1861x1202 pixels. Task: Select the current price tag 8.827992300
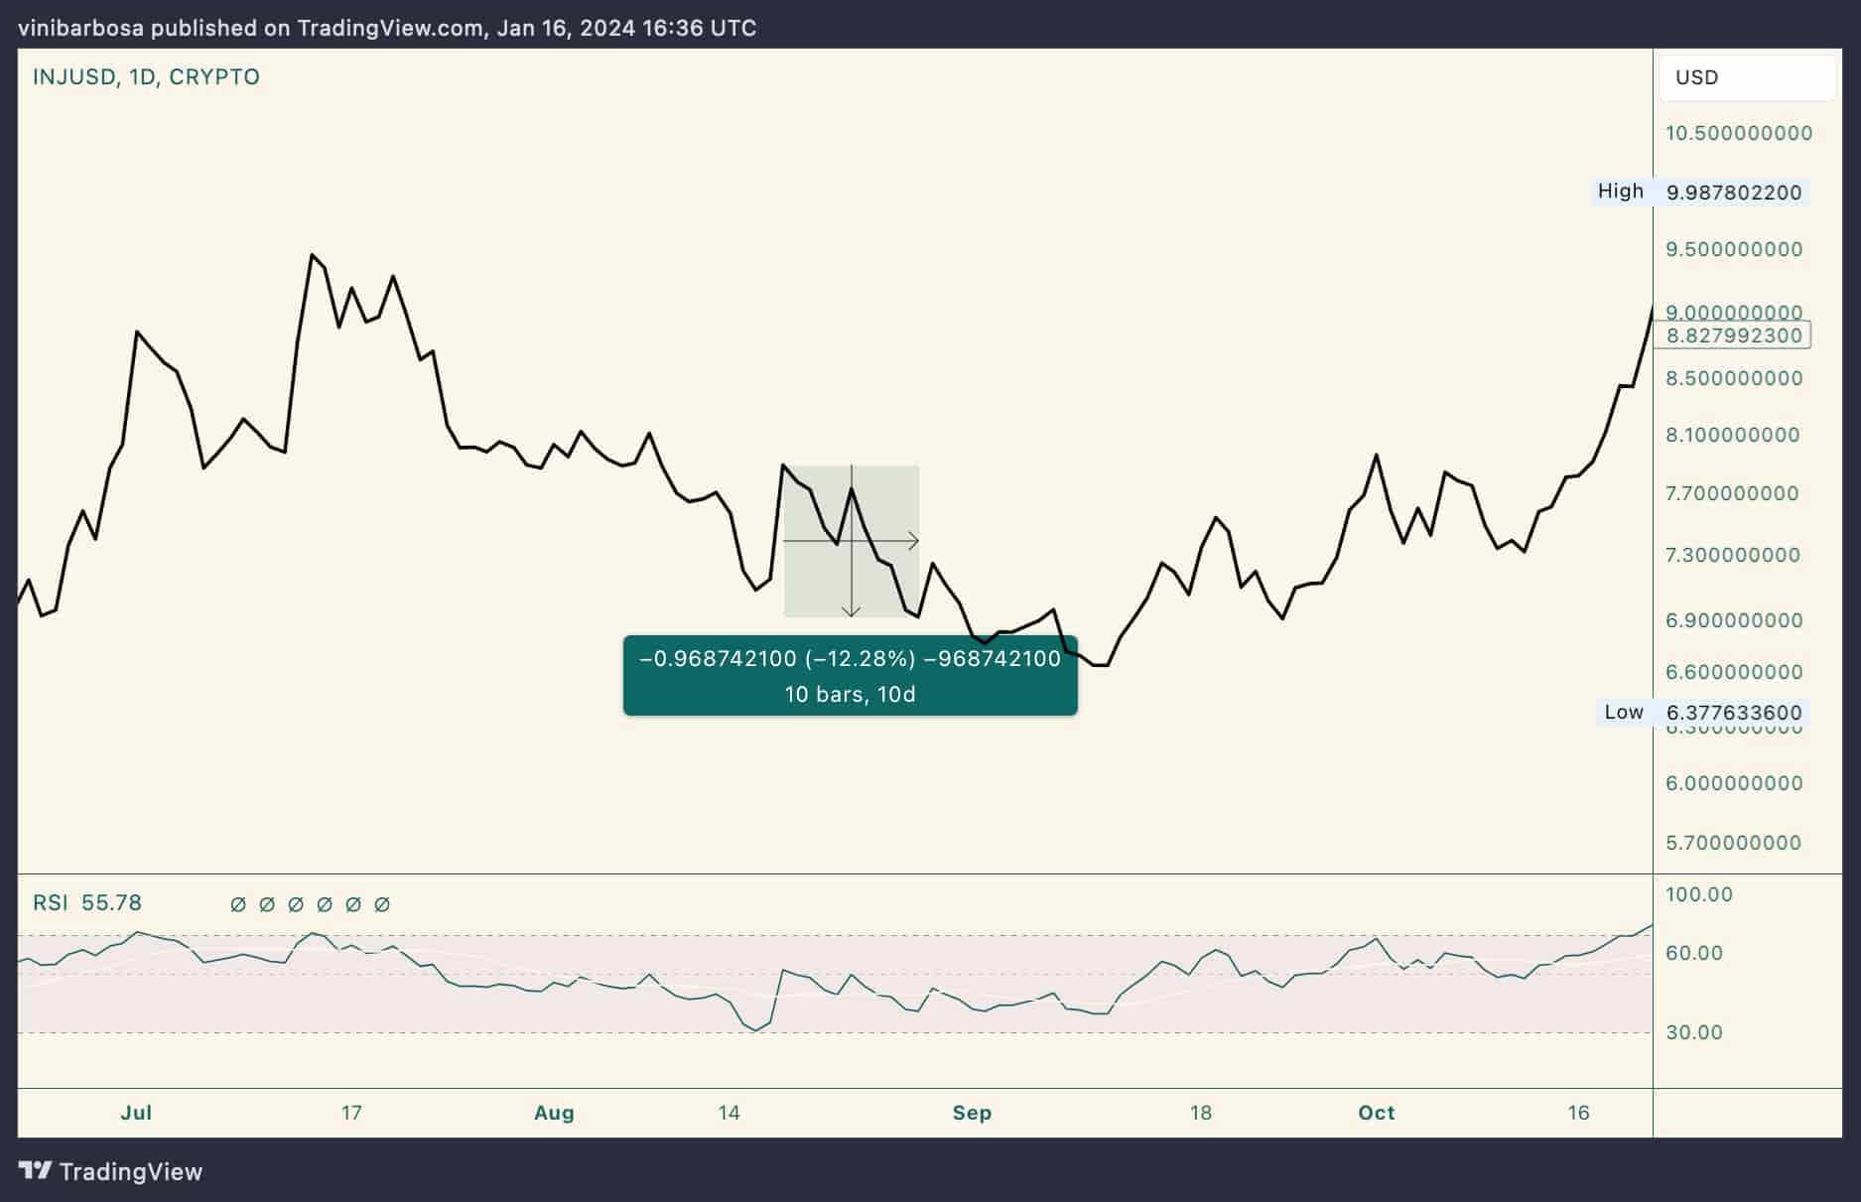coord(1733,335)
